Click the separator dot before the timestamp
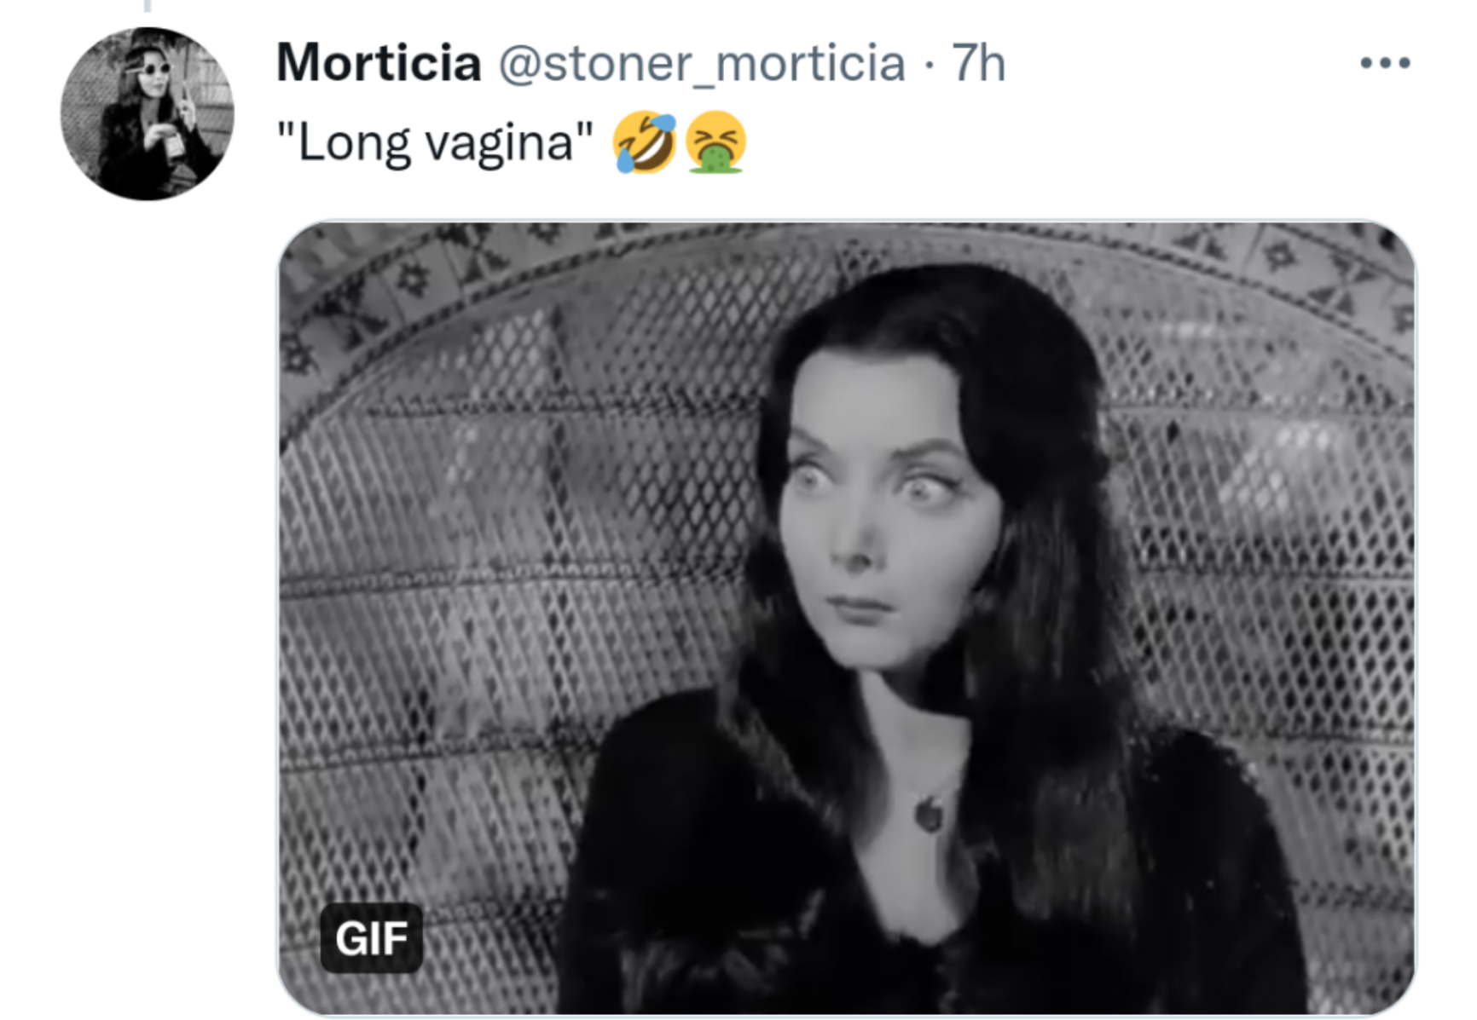 [928, 65]
